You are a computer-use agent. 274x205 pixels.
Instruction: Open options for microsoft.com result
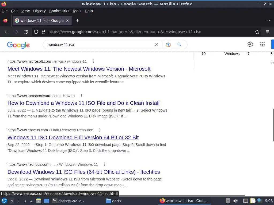[x=93, y=61]
